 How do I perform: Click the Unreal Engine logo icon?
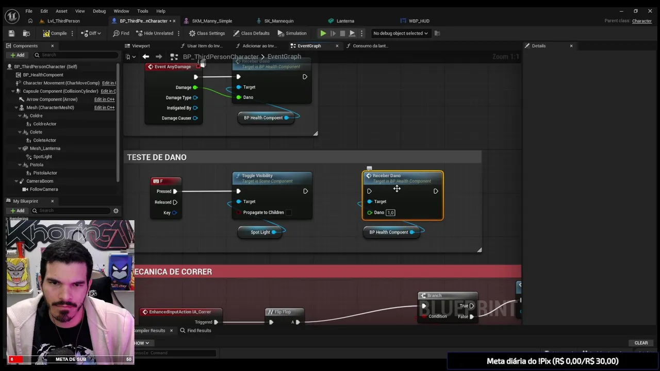(x=11, y=15)
